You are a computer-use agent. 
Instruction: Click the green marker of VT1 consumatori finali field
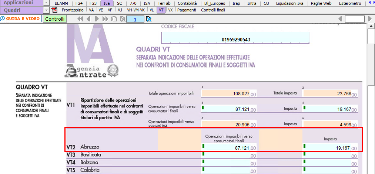(203, 108)
